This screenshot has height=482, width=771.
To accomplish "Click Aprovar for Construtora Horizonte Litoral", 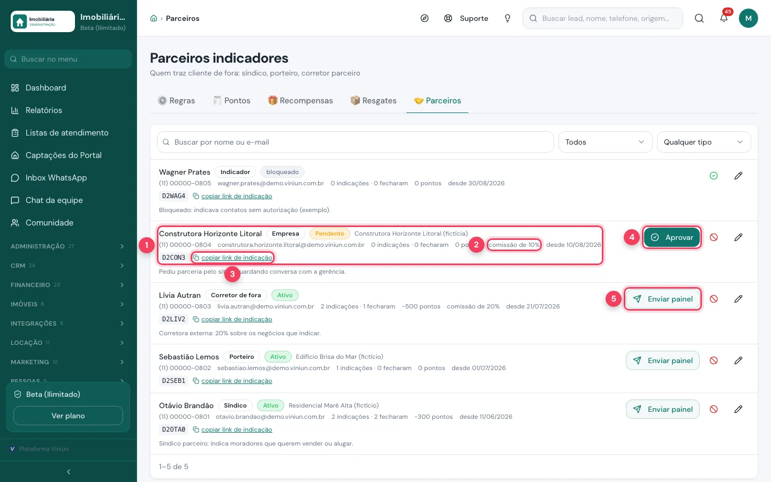I will point(672,237).
